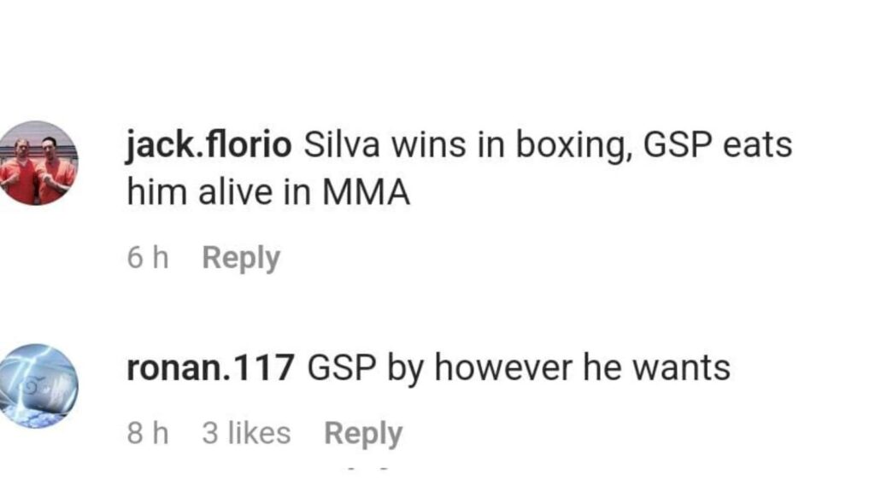875x492 pixels.
Task: Reply to jack.florio's comment
Action: (241, 258)
